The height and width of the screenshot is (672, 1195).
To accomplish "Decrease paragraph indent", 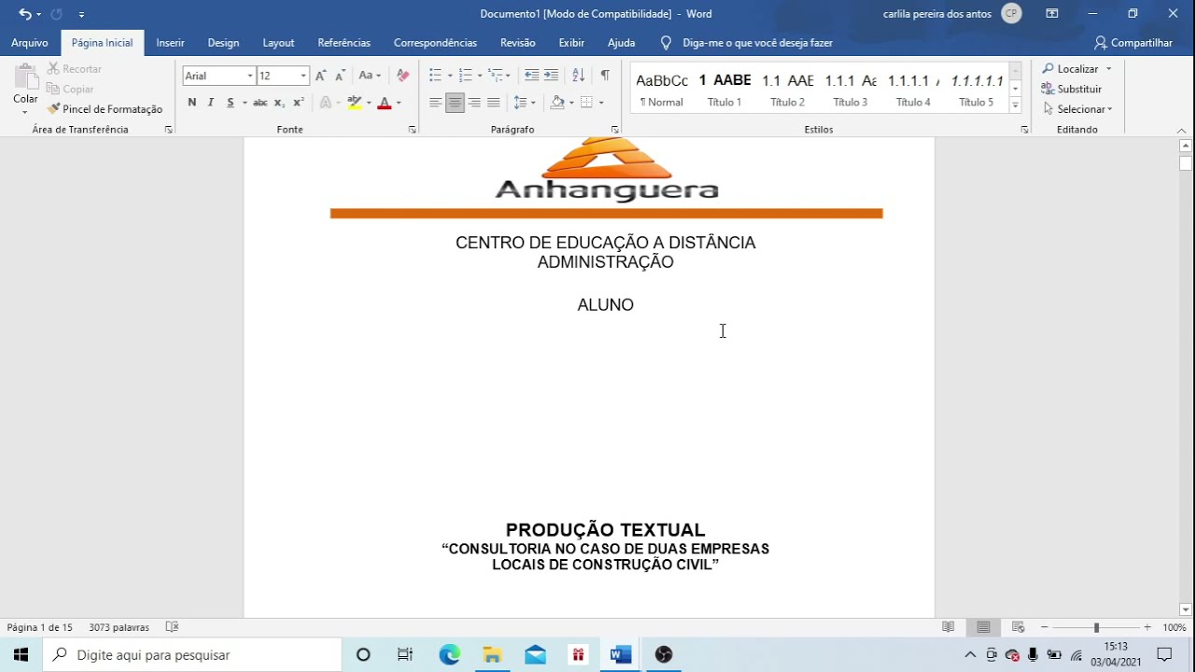I will click(x=531, y=76).
